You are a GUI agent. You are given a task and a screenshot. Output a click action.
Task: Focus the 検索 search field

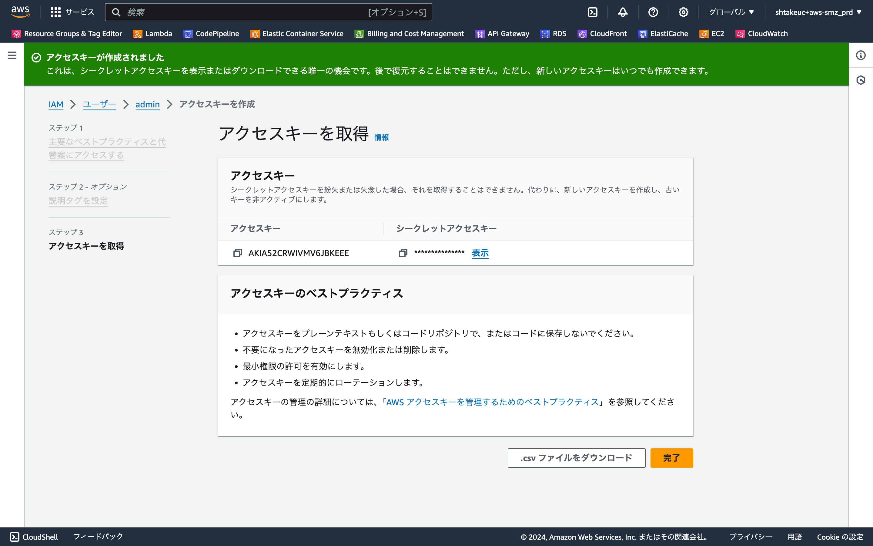click(268, 12)
